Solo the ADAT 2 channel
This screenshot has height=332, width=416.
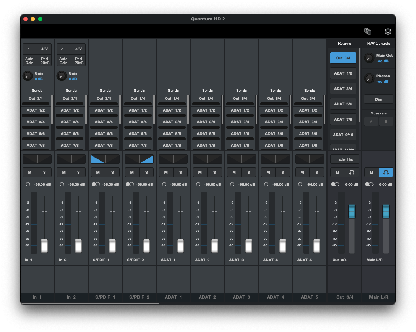215,173
